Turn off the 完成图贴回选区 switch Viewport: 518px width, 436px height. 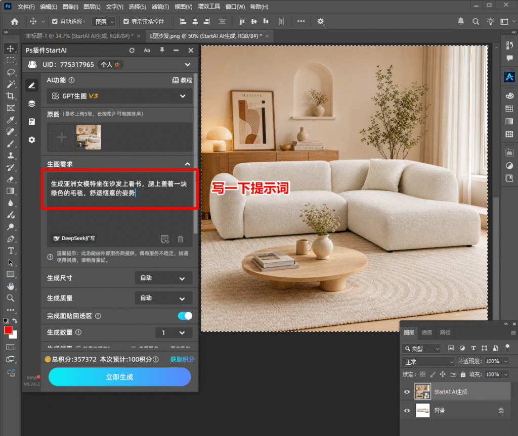[185, 316]
